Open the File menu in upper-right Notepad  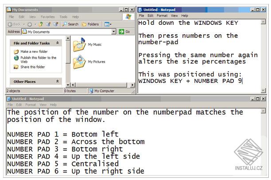[x=141, y=16]
